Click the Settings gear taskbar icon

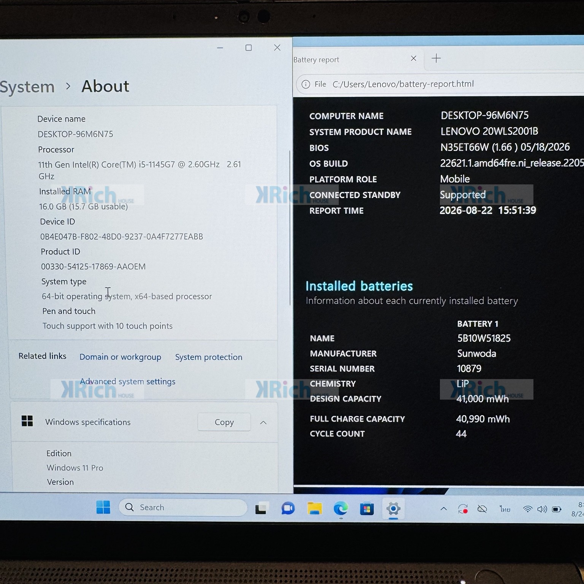(x=393, y=509)
